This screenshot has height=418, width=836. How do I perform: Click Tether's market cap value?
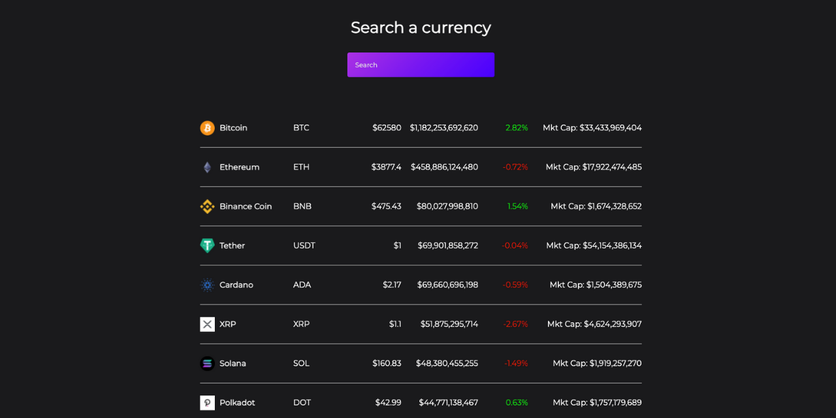594,246
